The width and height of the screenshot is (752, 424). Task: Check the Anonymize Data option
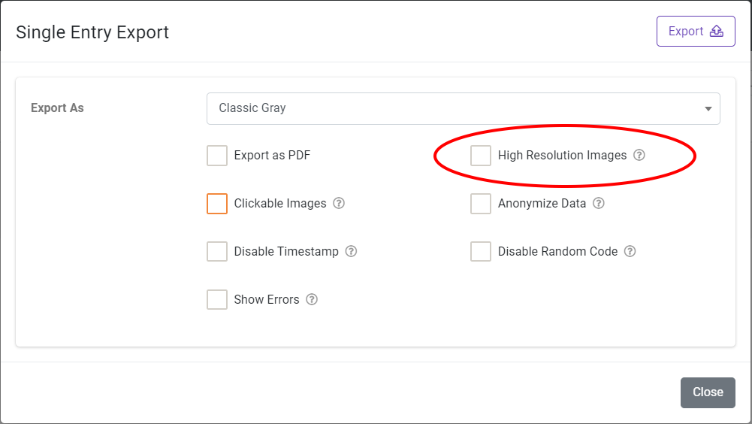481,204
